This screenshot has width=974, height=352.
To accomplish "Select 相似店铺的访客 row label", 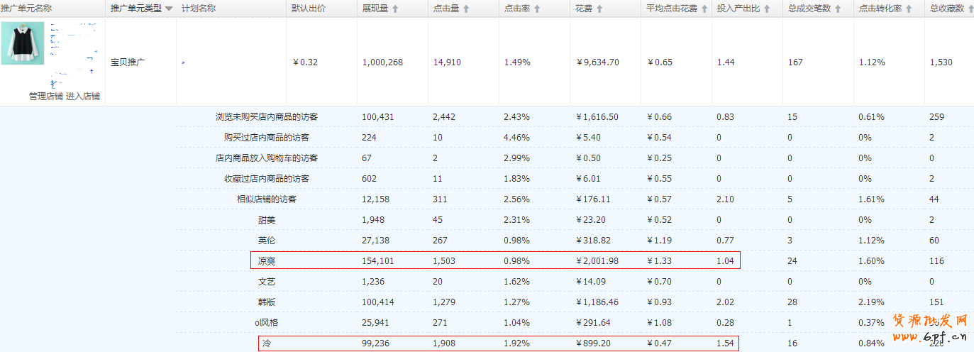I will tap(267, 199).
